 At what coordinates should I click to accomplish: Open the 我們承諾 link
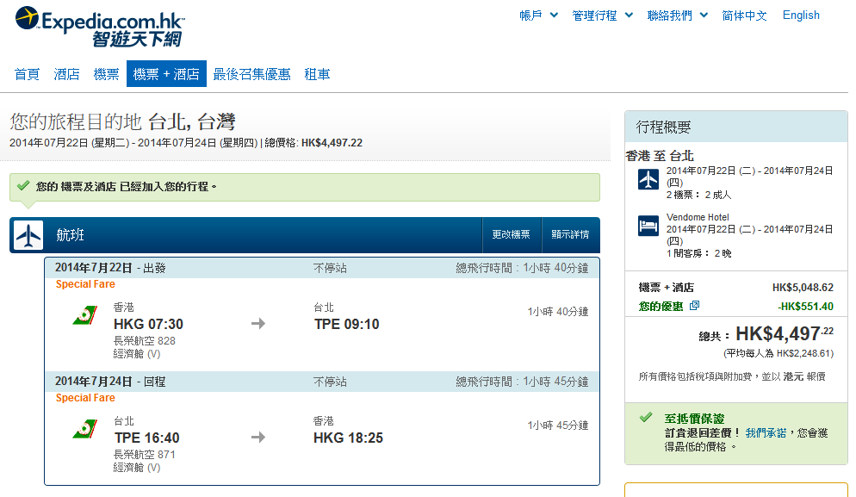pyautogui.click(x=766, y=433)
